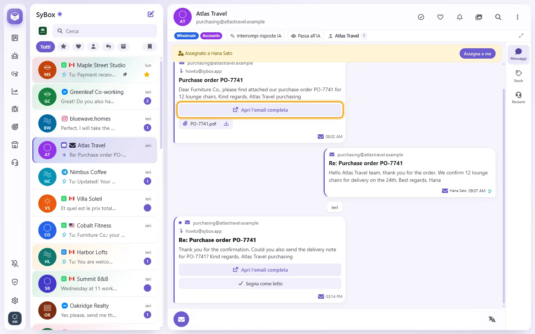Open the contacts icon in left sidebar
The height and width of the screenshot is (334, 535).
click(x=15, y=38)
